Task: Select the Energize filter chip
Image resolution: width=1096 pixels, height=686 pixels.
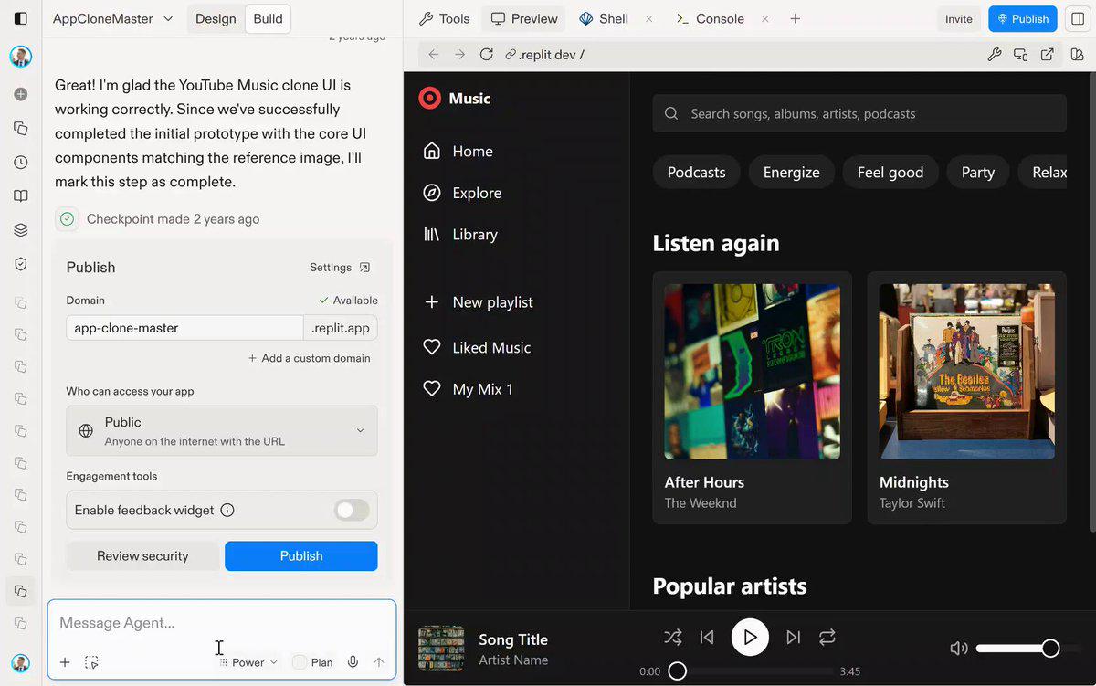Action: (791, 172)
